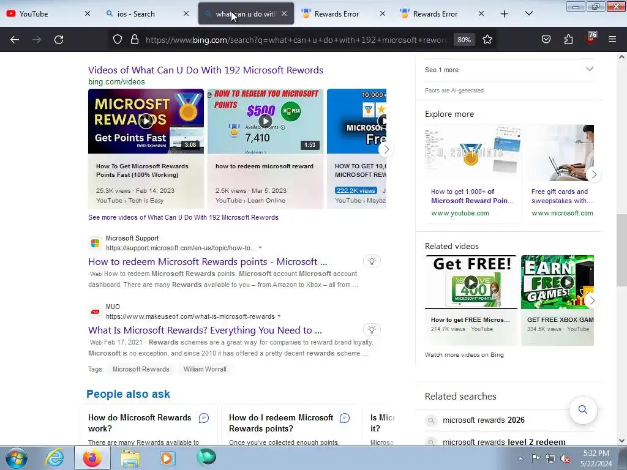Click the vertical scrollbar thumb

[x=621, y=250]
